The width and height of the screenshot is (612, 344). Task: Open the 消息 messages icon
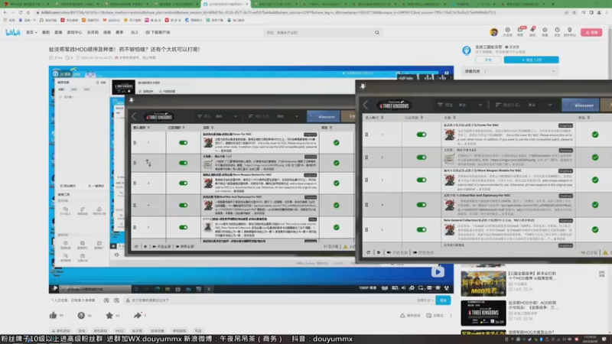point(520,31)
